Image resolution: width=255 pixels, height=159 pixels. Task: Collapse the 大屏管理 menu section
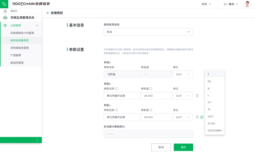[x=37, y=25]
